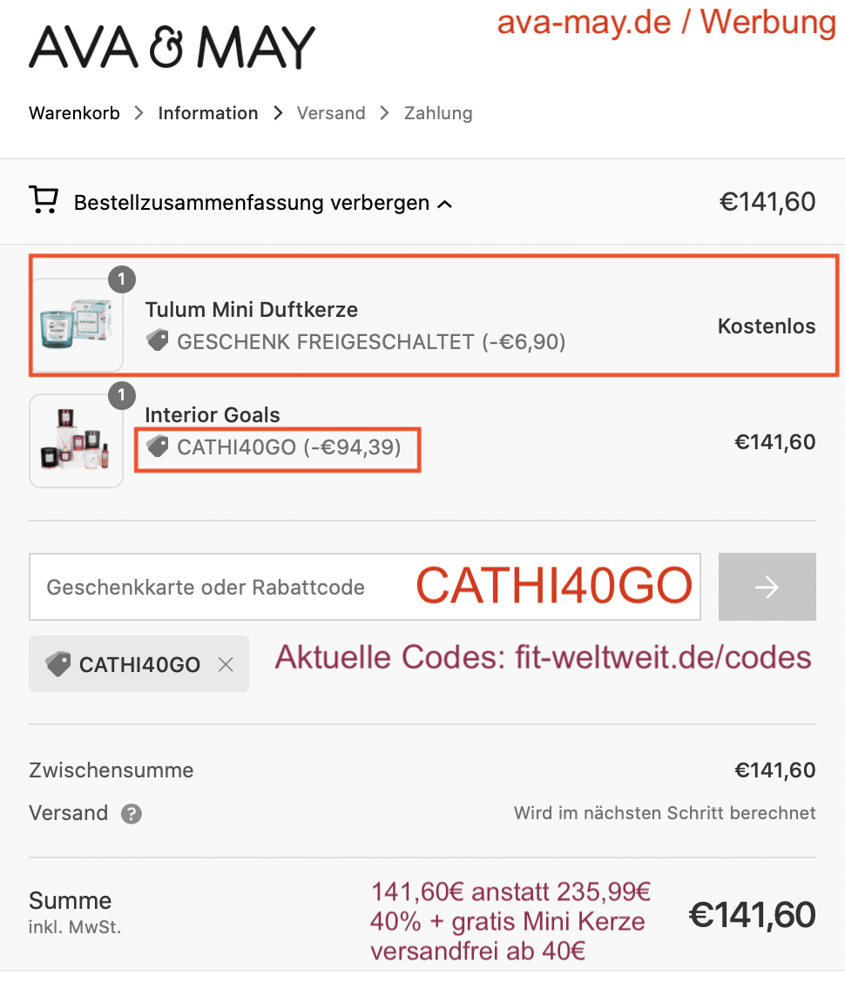Click tag icon beside GESCHENK FREIGESCHALTET
845x1002 pixels.
[x=158, y=340]
